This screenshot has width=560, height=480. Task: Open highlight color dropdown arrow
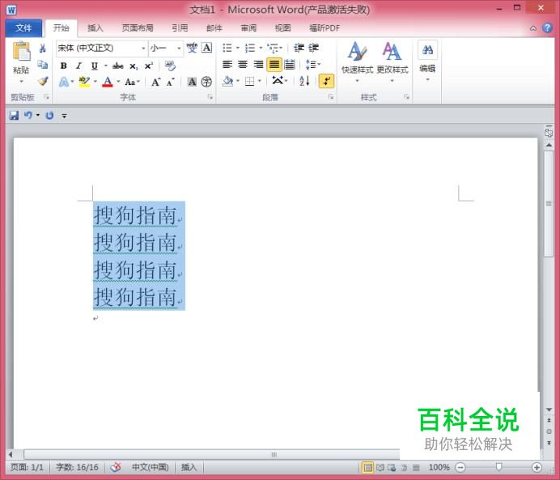pyautogui.click(x=95, y=82)
